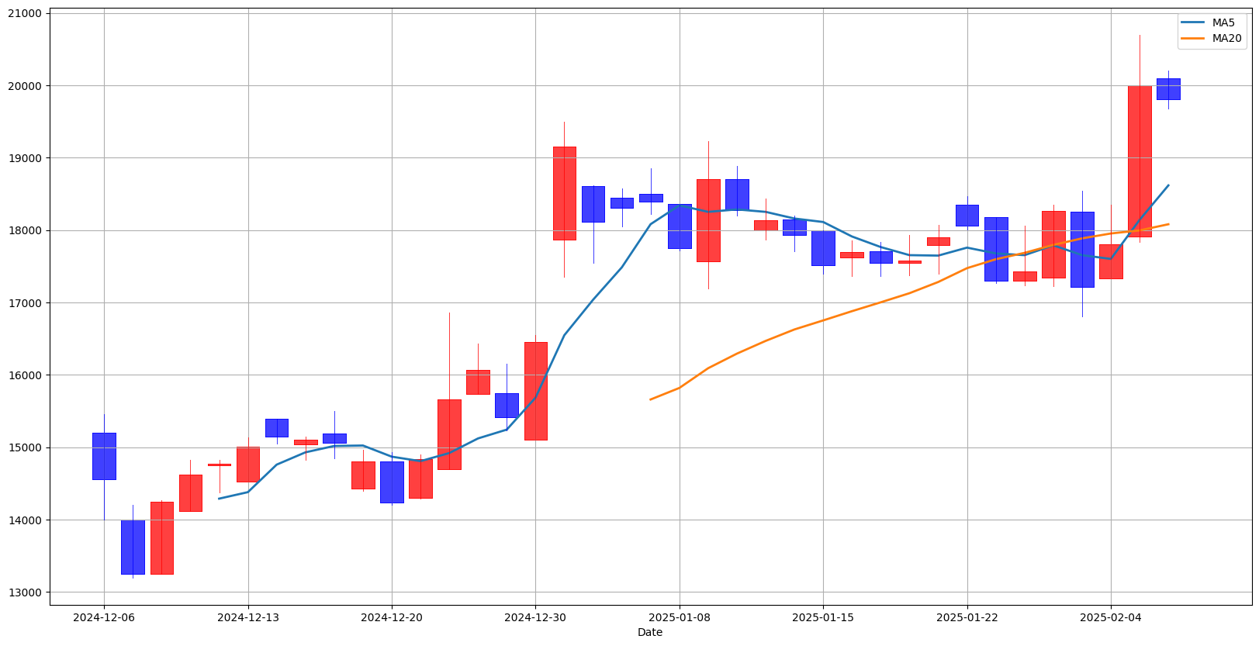Select the orange MA20 legend line swatch
This screenshot has height=646, width=1259.
[1193, 38]
